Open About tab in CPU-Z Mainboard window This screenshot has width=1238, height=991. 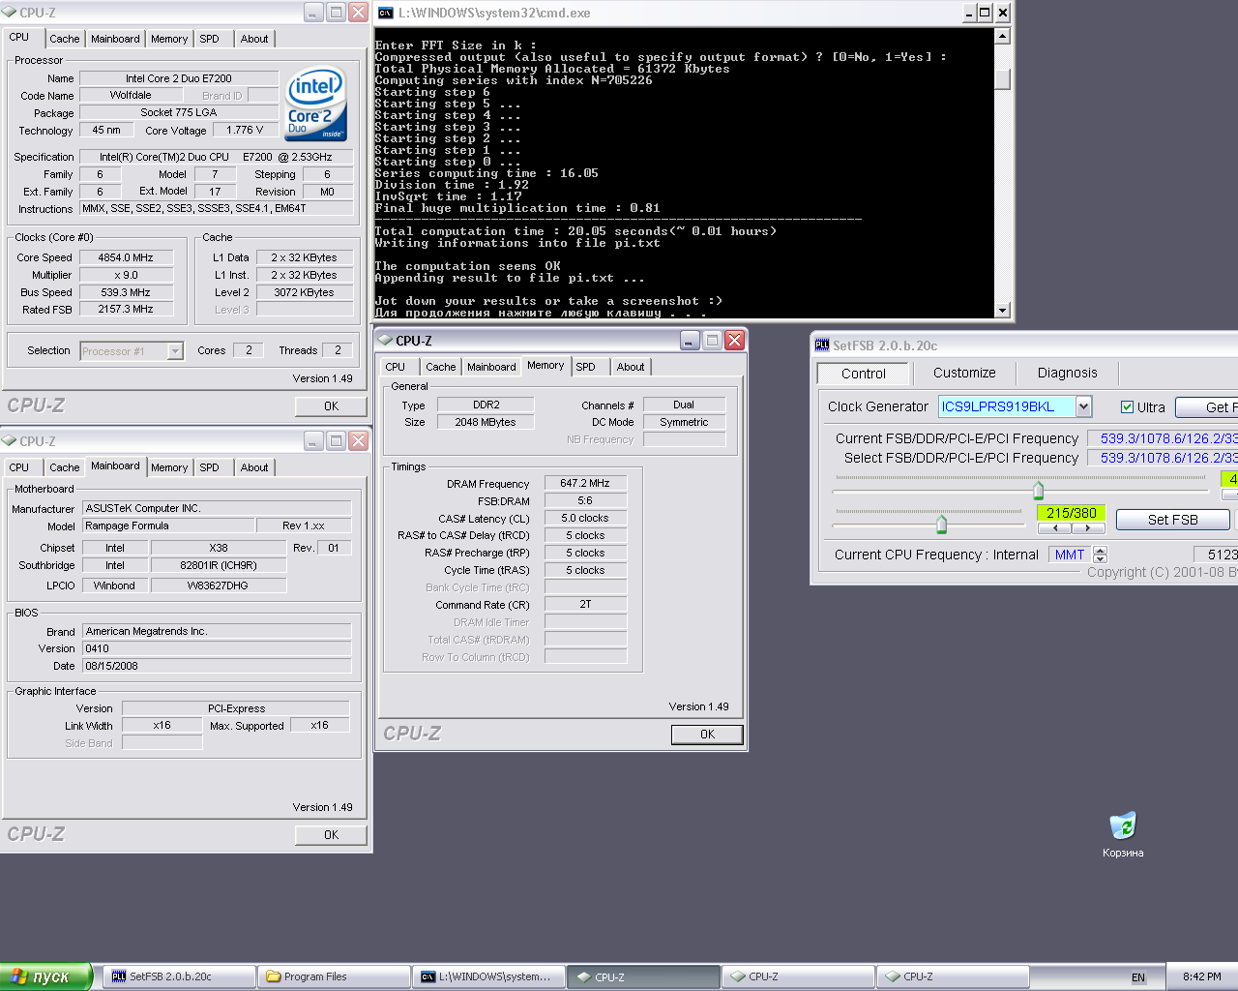[x=254, y=467]
